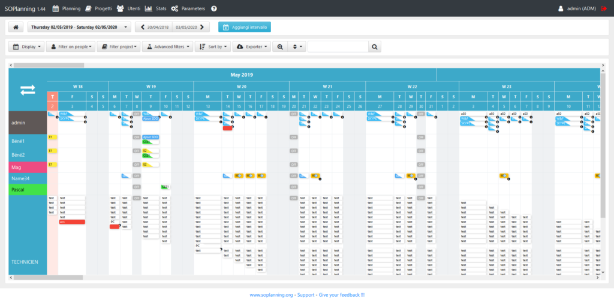Open admin's SKYPE task on day 27
This screenshot has height=301, width=614.
pyautogui.click(x=380, y=118)
